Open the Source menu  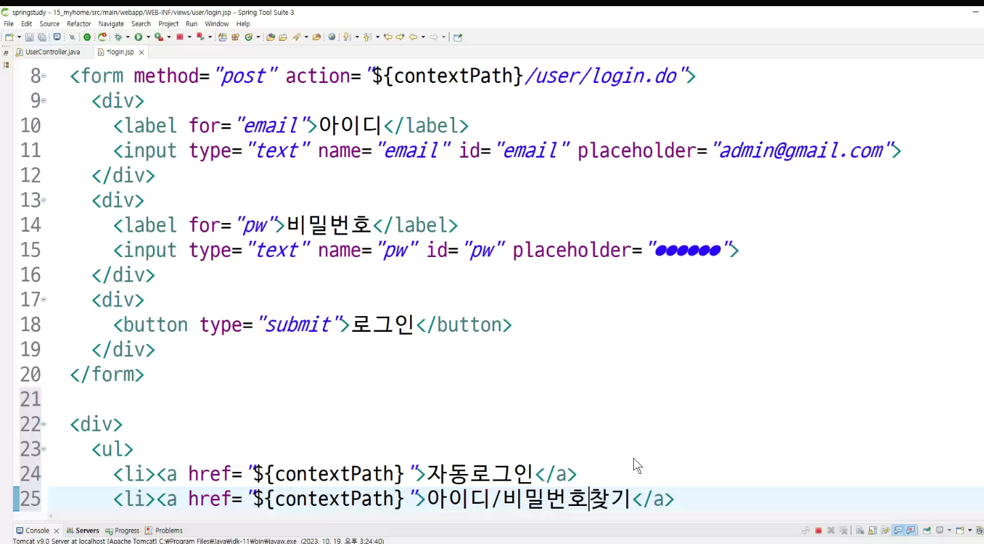50,24
